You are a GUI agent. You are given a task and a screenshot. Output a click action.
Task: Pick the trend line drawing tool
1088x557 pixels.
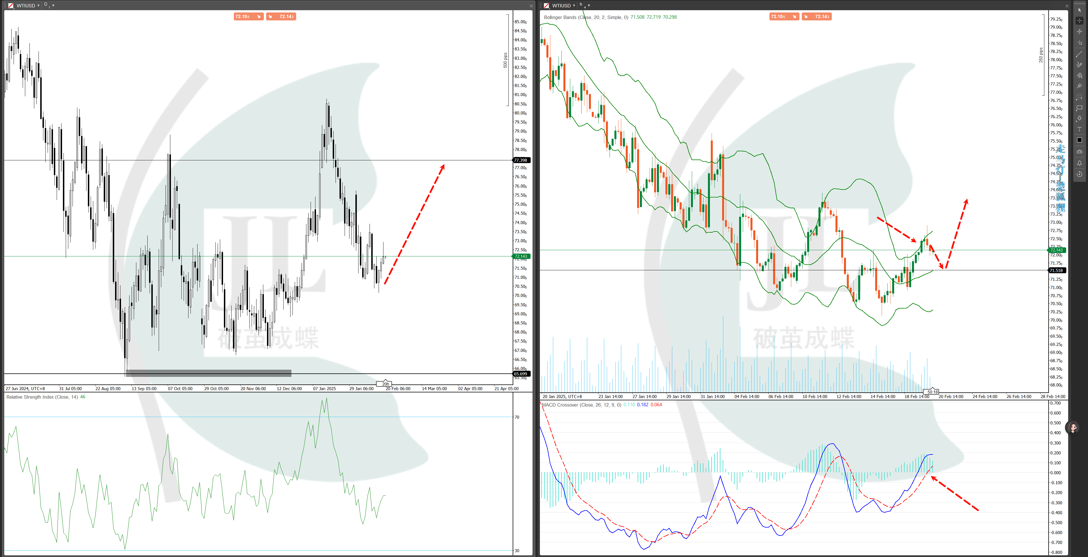click(1079, 54)
